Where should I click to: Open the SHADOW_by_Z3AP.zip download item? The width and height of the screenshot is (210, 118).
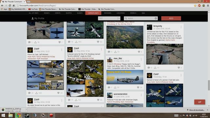[13, 110]
